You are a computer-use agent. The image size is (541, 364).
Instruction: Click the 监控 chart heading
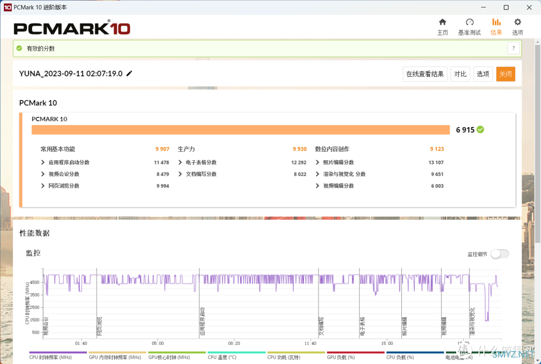tap(34, 253)
